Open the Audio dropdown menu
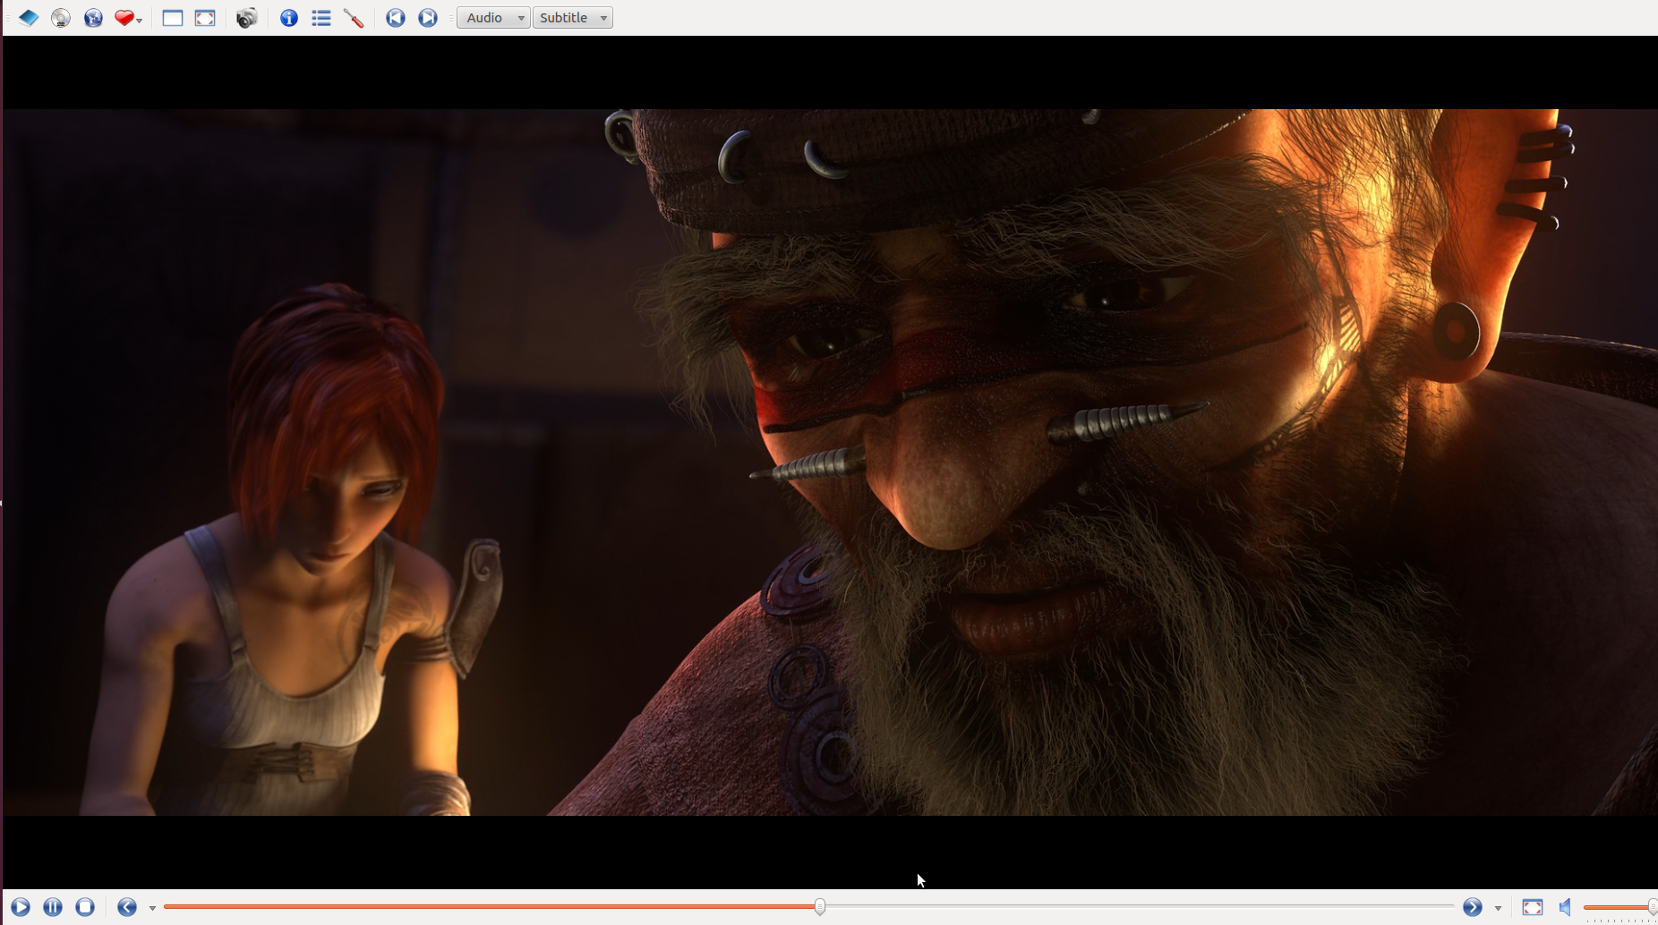This screenshot has width=1658, height=925. pos(493,18)
